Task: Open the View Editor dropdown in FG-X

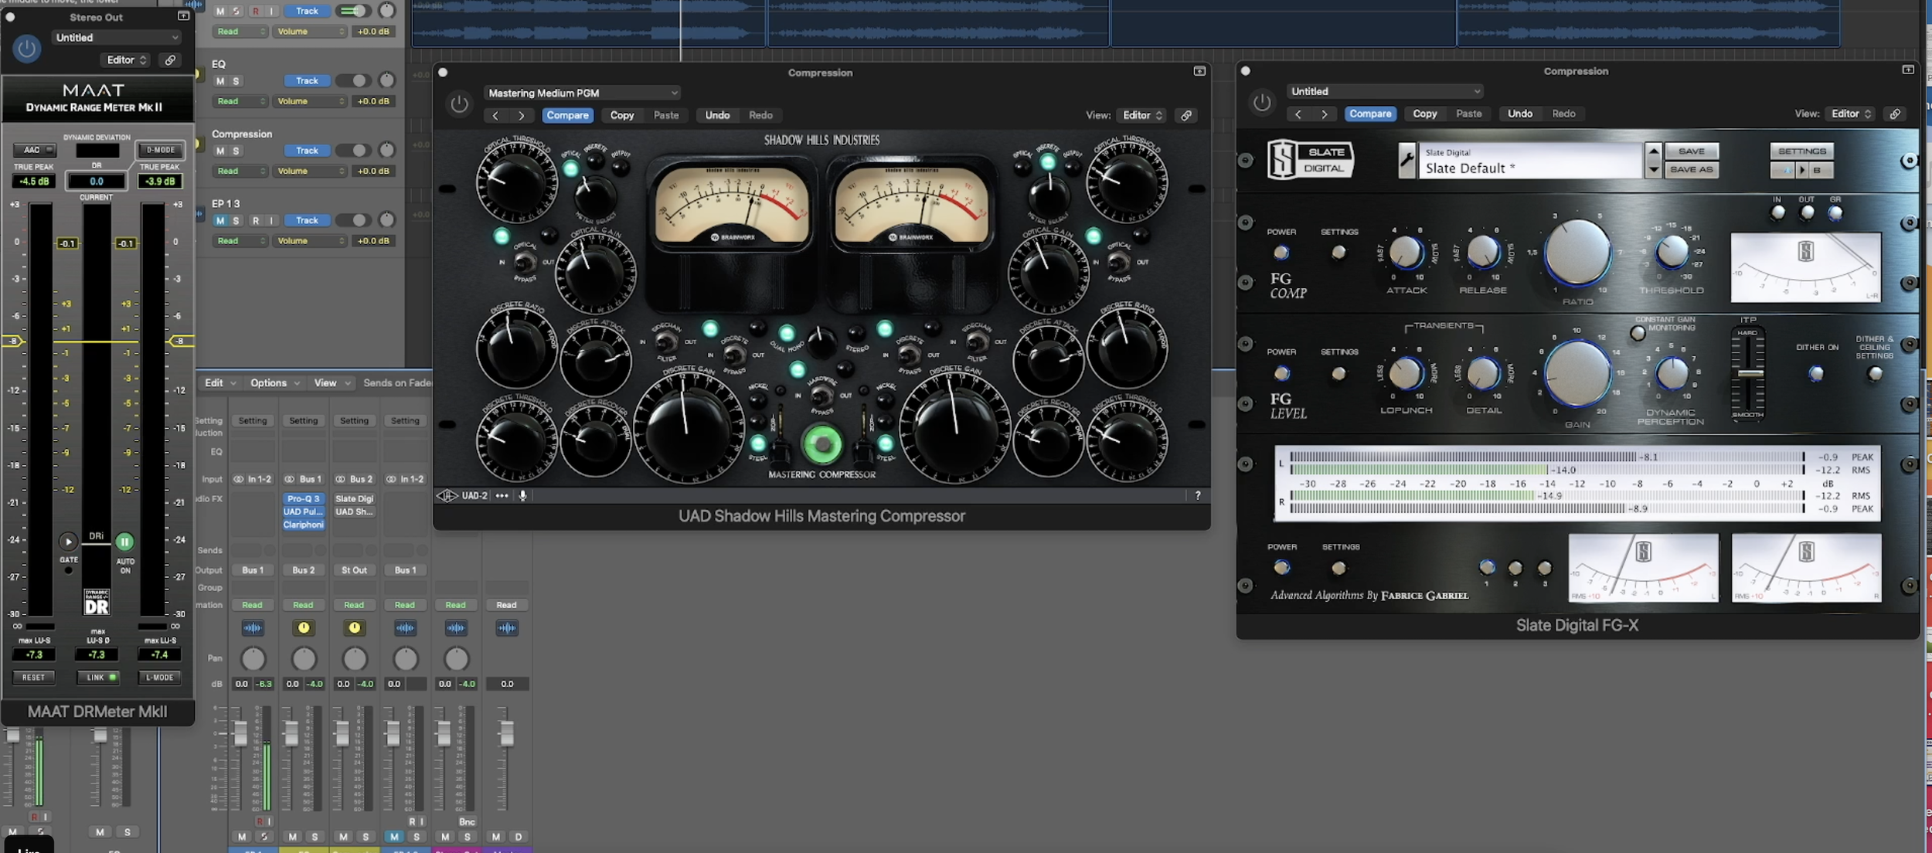Action: click(1851, 114)
